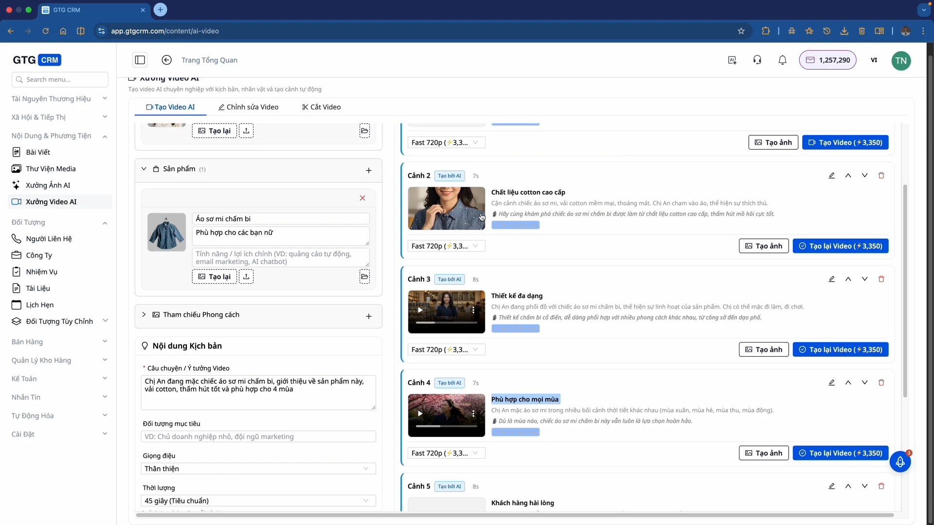
Task: Click the Tạo ảnh button in Cảnh 4
Action: click(x=763, y=453)
